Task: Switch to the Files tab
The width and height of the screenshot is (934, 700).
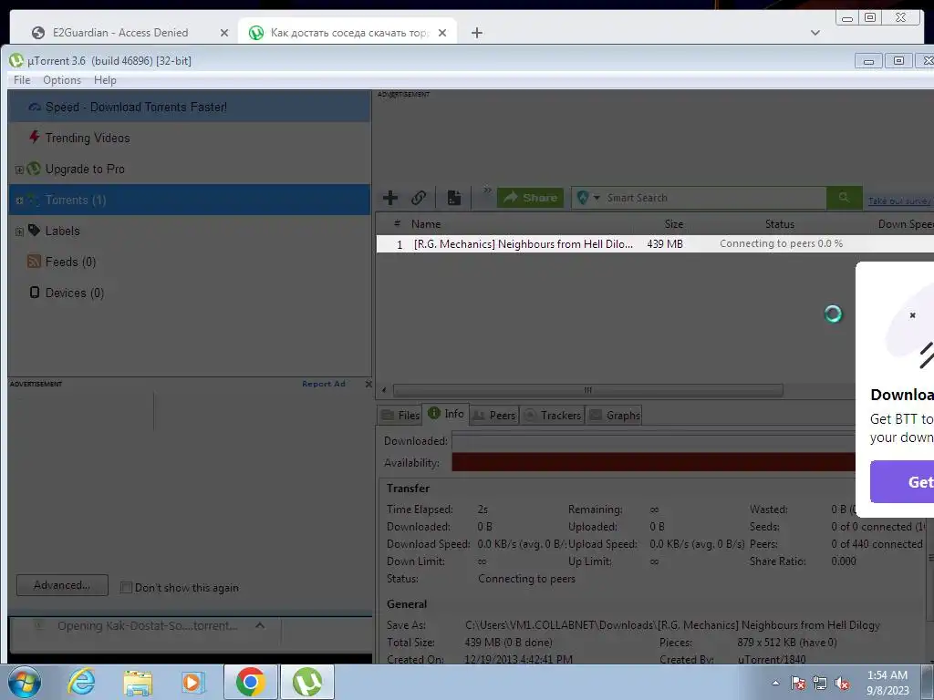Action: 401,415
